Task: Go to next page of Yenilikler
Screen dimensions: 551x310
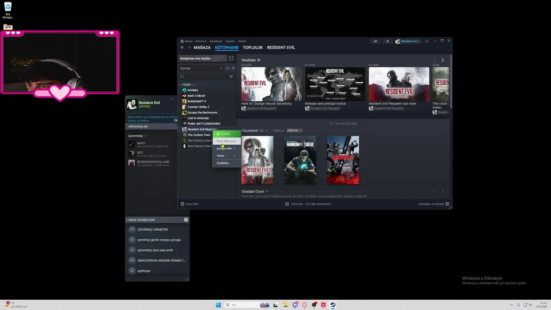Action: [443, 60]
